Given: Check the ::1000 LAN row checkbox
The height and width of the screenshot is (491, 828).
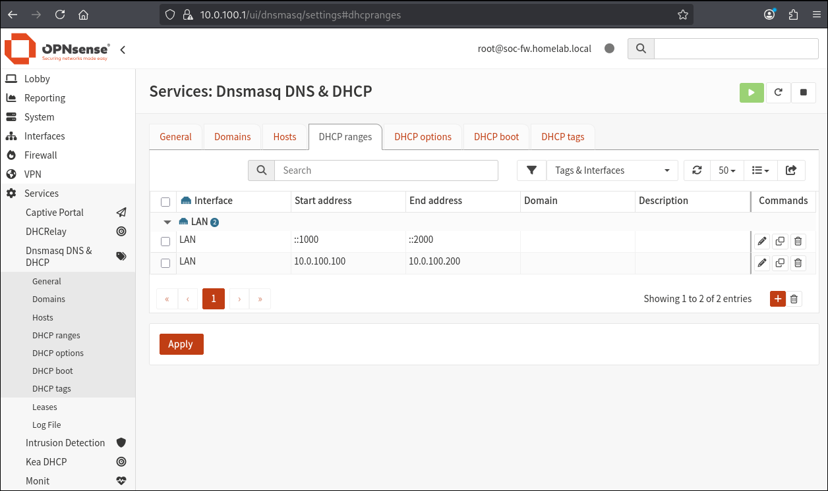Looking at the screenshot, I should coord(165,242).
